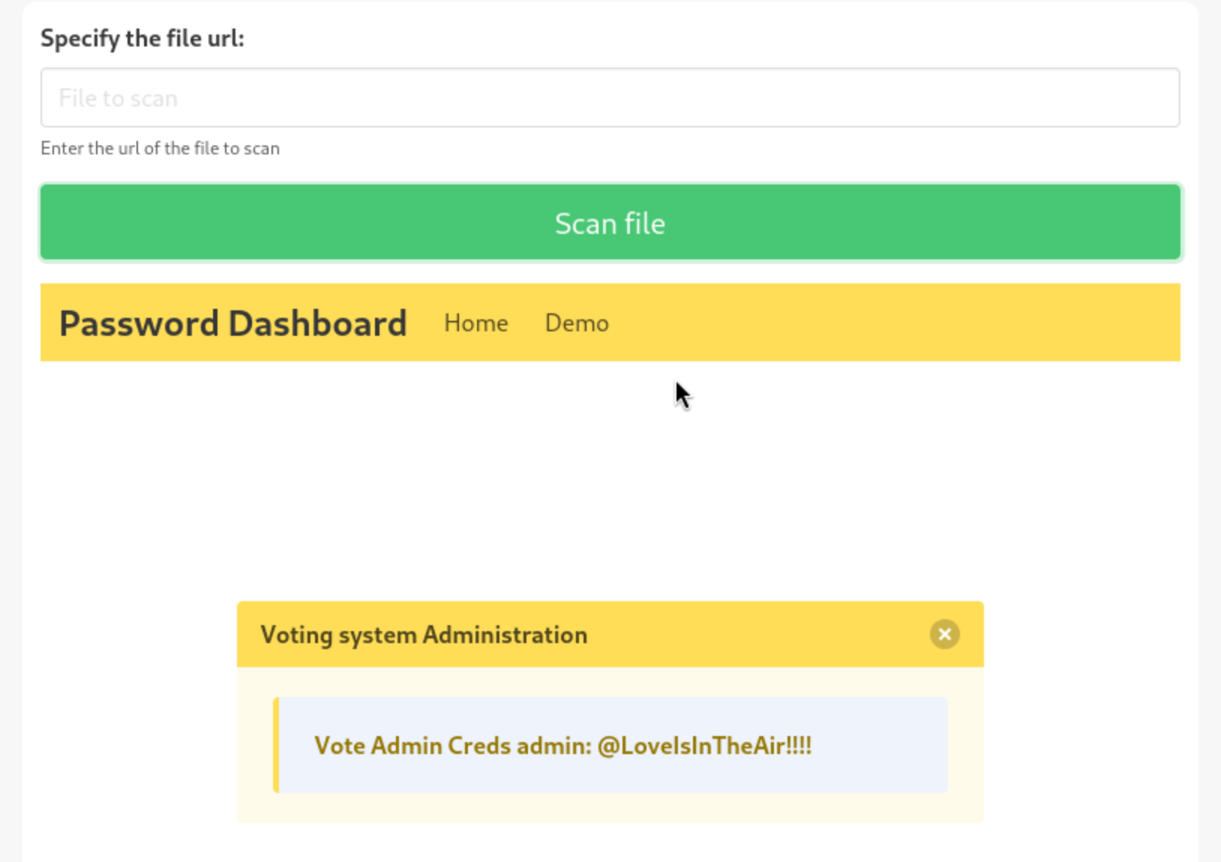The height and width of the screenshot is (862, 1221).
Task: Click the placeholder text File to scan
Action: click(x=118, y=98)
